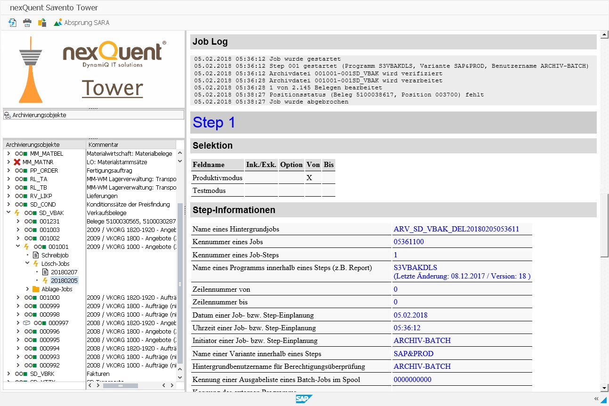Click the yellow folder icon of Ablage-Jobs
The width and height of the screenshot is (609, 406).
[36, 289]
